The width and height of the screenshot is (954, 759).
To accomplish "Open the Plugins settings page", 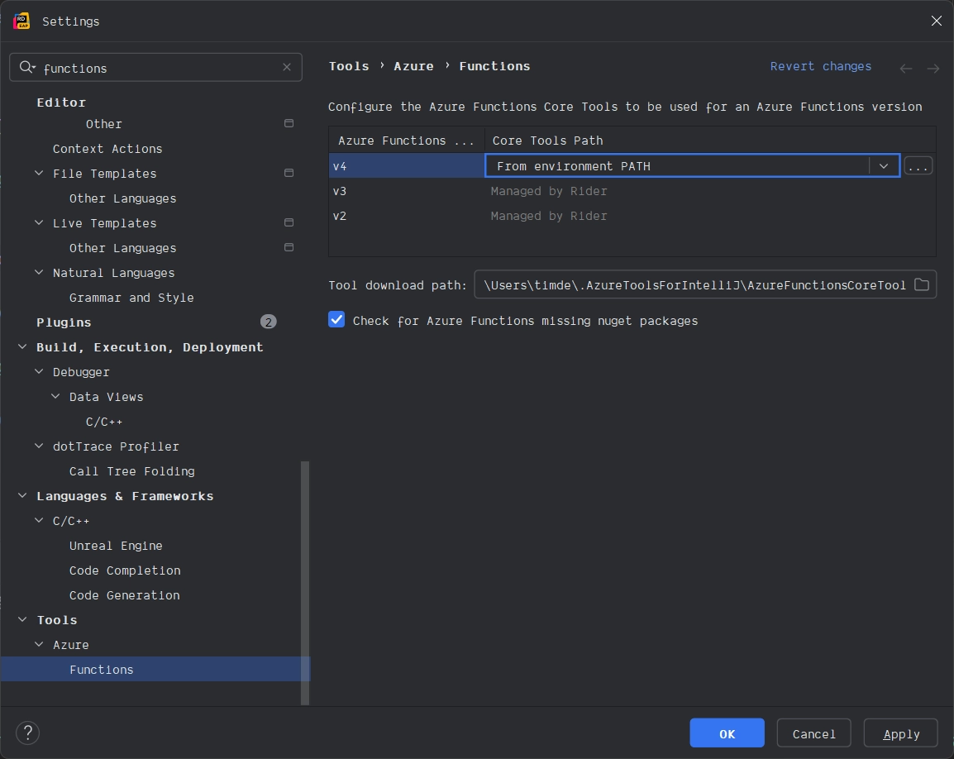I will click(x=64, y=322).
